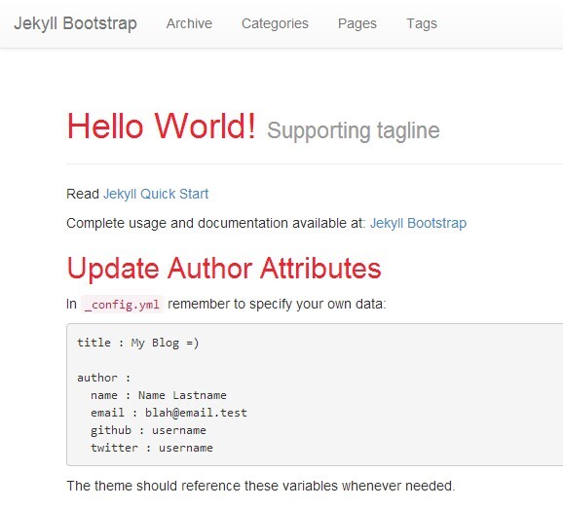Go to the Categories navigation item
Image resolution: width=563 pixels, height=509 pixels.
[275, 23]
